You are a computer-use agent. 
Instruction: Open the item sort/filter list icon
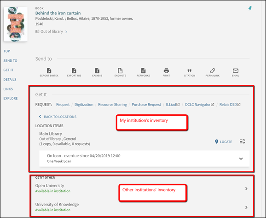243,141
